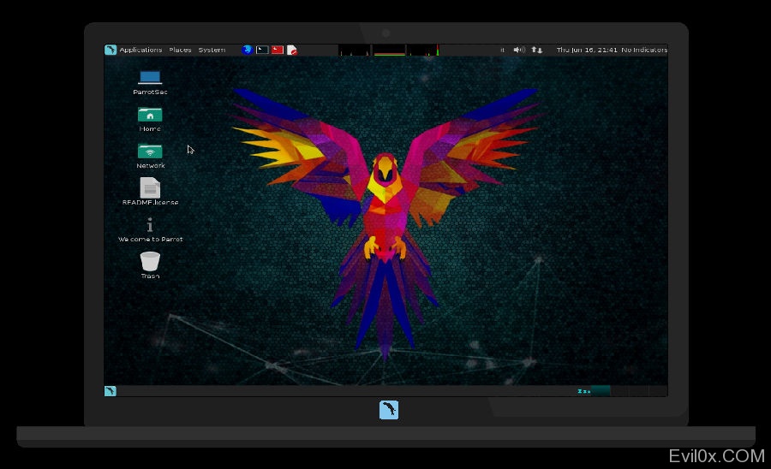Click the red launcher icon beside the terminal
771x469 pixels.
click(x=278, y=50)
